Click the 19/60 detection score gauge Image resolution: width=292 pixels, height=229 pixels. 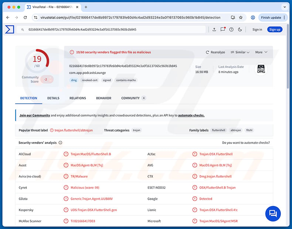(37, 61)
